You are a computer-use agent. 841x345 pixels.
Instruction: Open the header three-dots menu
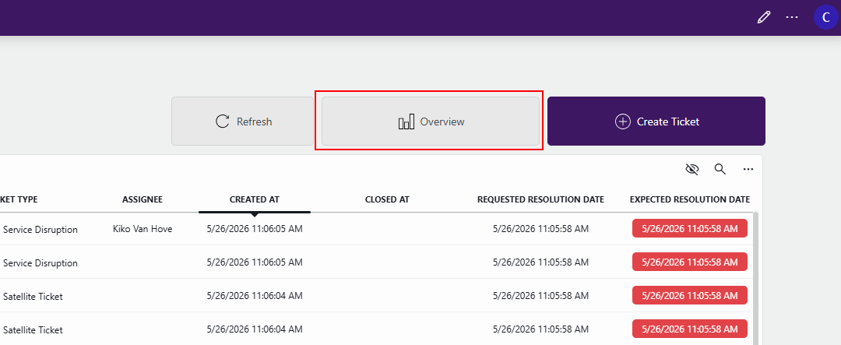[x=792, y=17]
